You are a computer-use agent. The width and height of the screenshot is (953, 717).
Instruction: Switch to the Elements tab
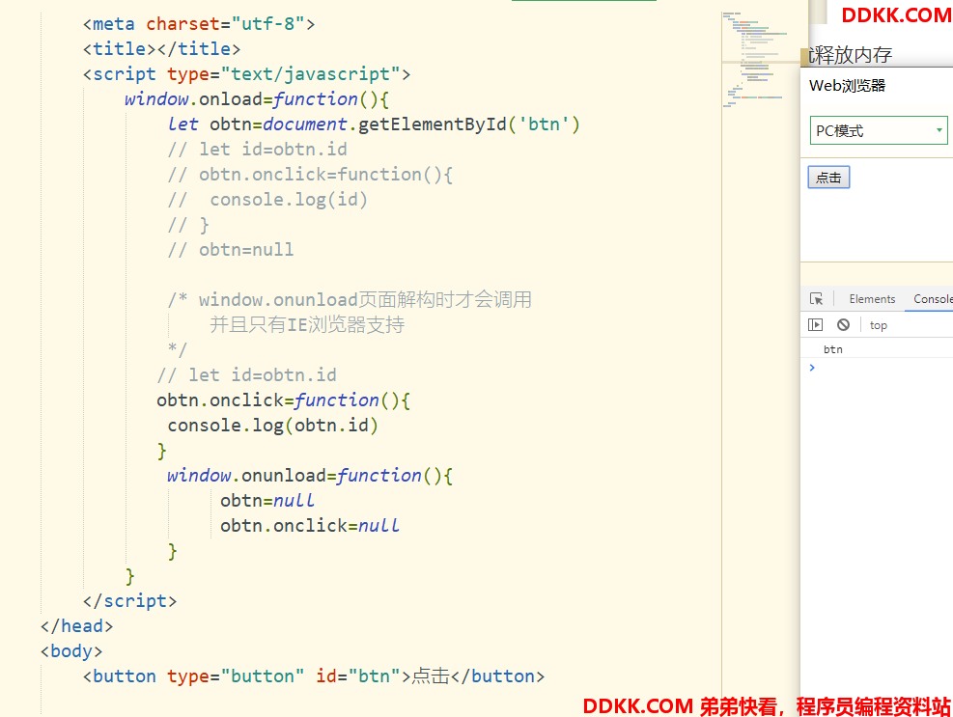(x=872, y=299)
